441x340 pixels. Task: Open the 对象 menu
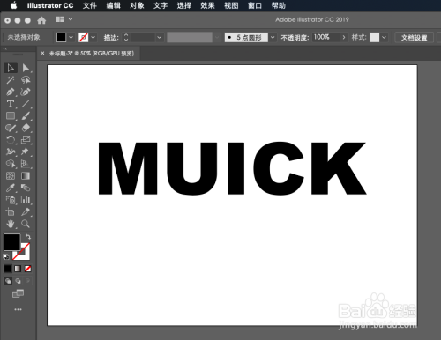click(137, 5)
